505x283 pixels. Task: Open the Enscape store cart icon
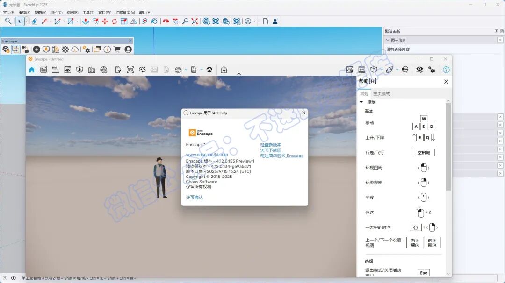click(117, 49)
